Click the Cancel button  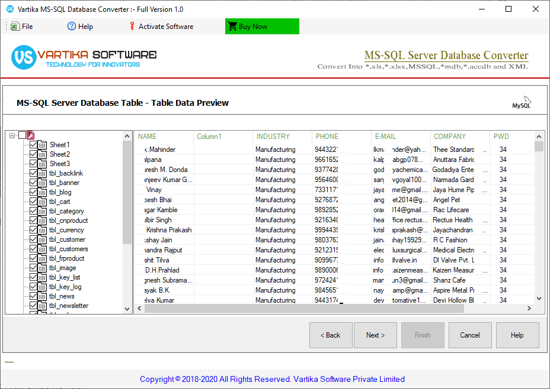[x=470, y=335]
